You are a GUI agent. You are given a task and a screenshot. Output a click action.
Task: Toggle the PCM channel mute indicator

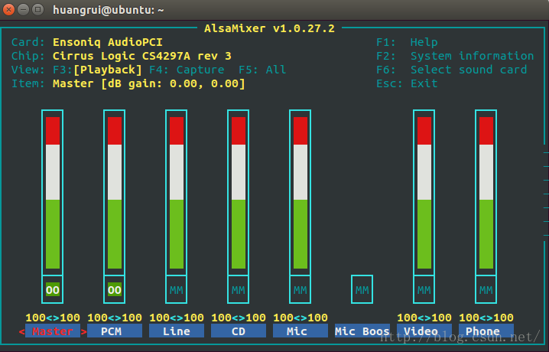coord(115,290)
